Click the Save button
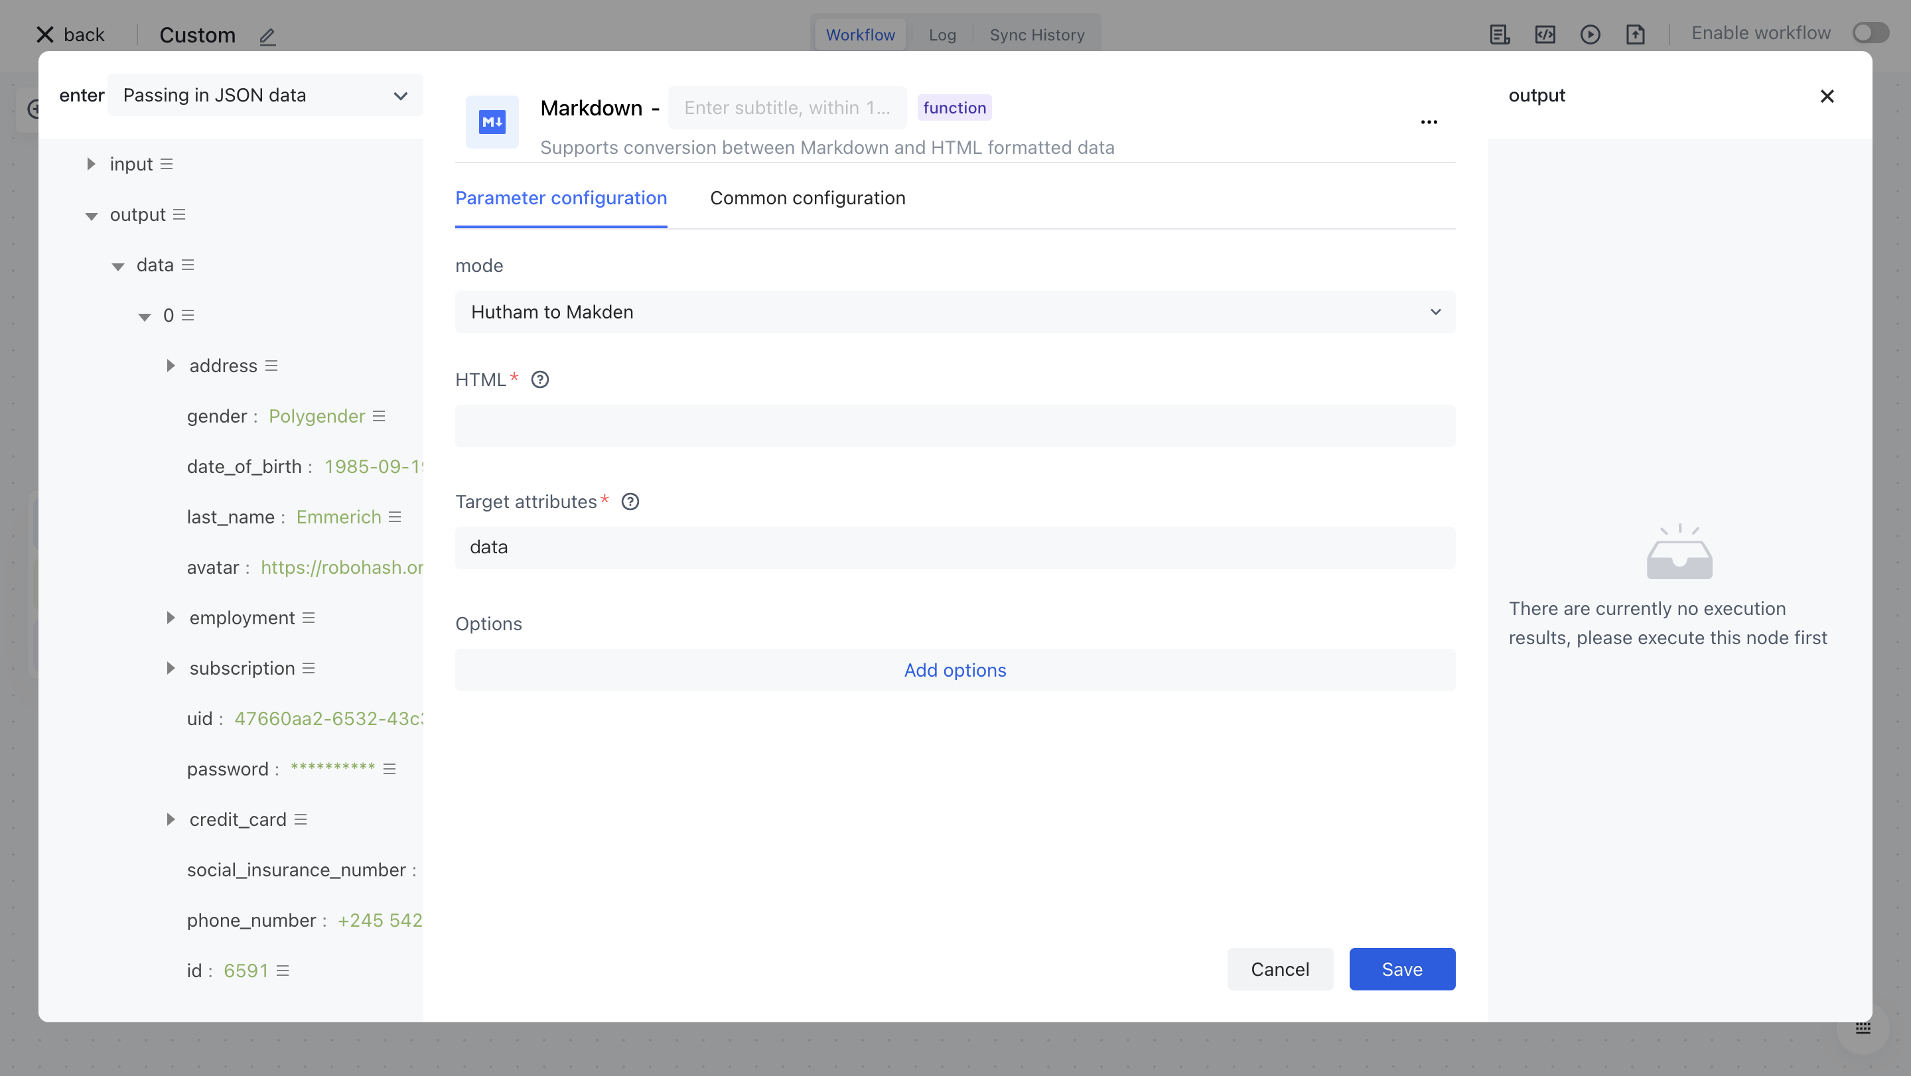Screen dimensions: 1911x1076 [1401, 969]
